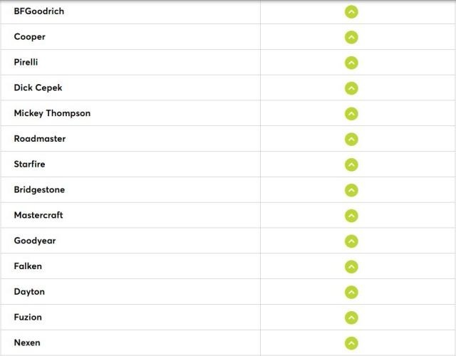Collapse the Pirelli row using its chevron
This screenshot has height=356, width=456.
point(351,63)
